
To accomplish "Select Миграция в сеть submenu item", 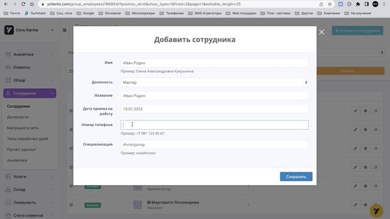I will (23, 128).
